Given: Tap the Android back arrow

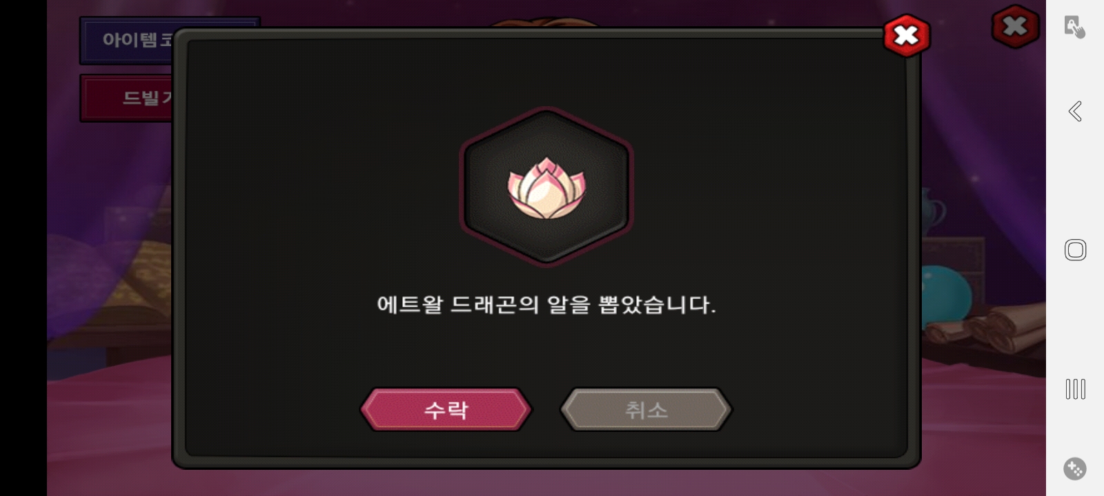Looking at the screenshot, I should [x=1075, y=111].
